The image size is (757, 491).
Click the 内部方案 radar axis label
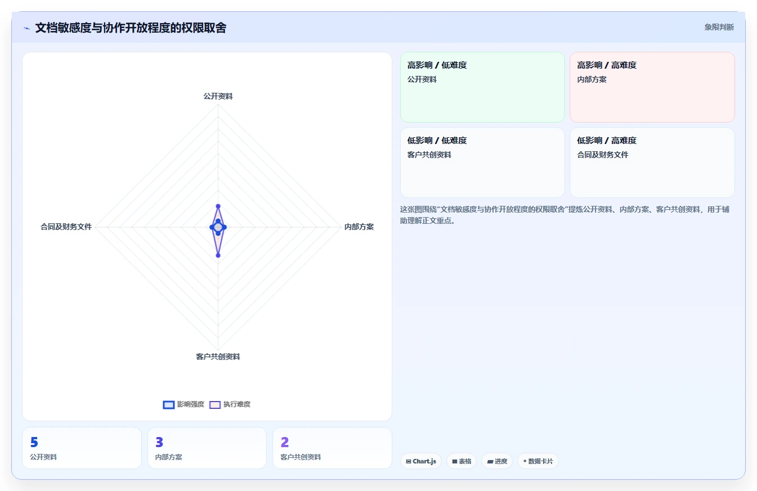[x=359, y=227]
